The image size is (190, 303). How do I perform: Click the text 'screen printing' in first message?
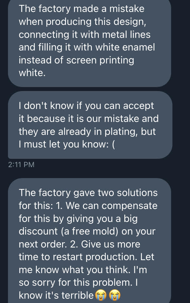(100, 60)
